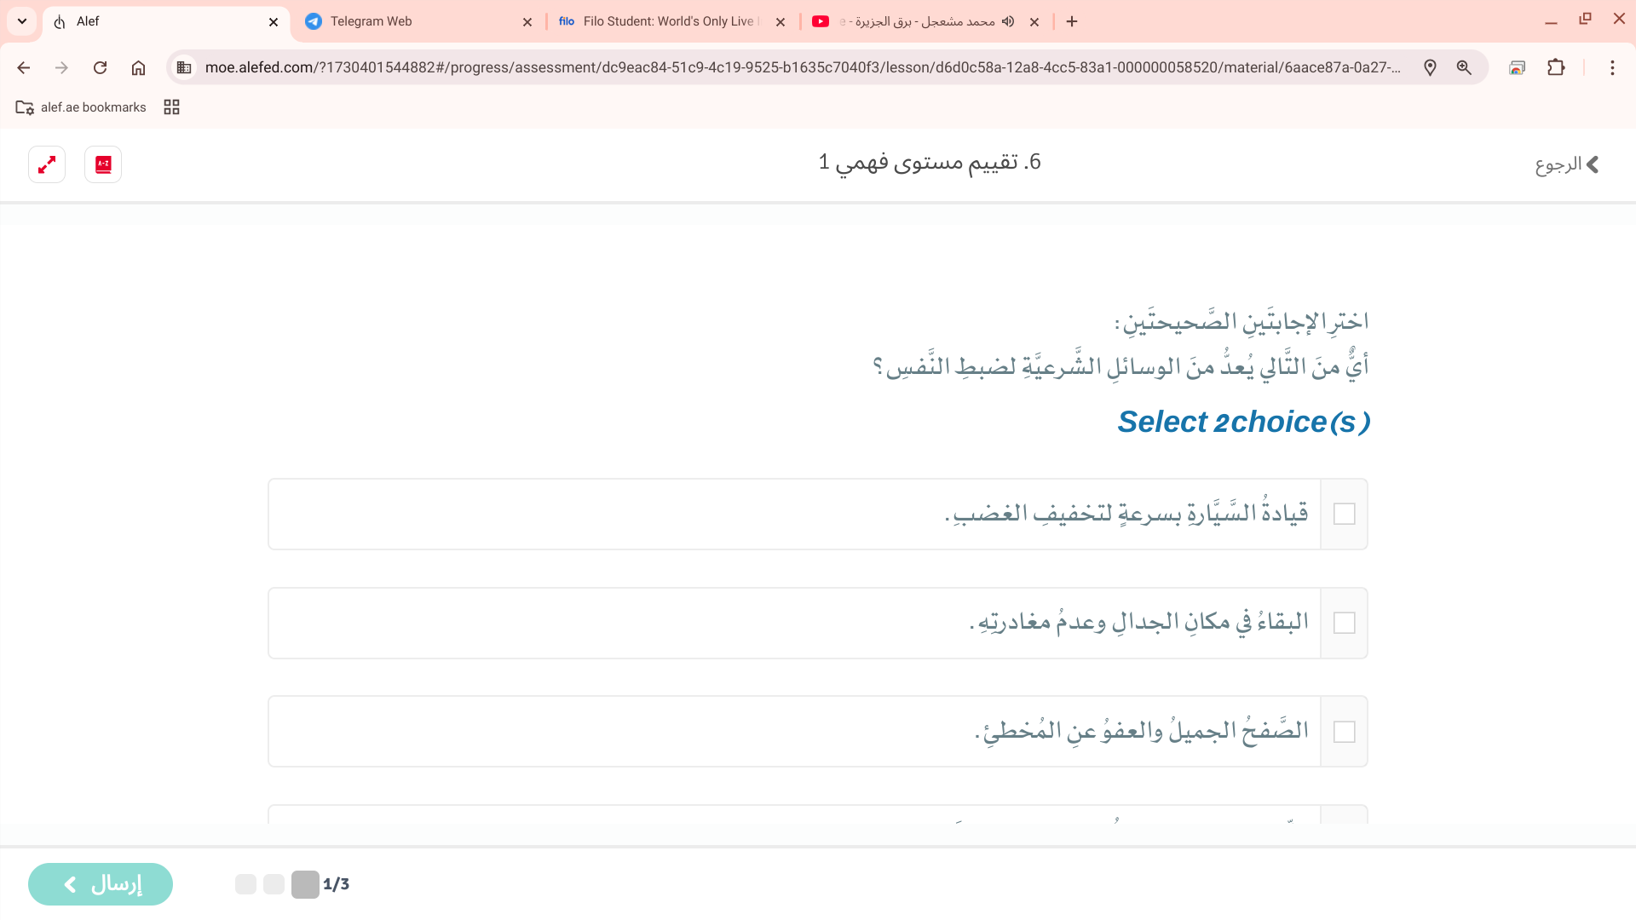Screen dimensions: 1636x920
Task: Click the zoom magnifier icon in address bar
Action: tap(1465, 68)
